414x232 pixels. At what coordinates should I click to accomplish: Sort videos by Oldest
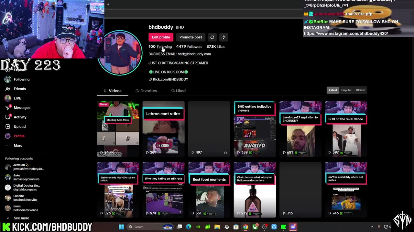pyautogui.click(x=360, y=90)
